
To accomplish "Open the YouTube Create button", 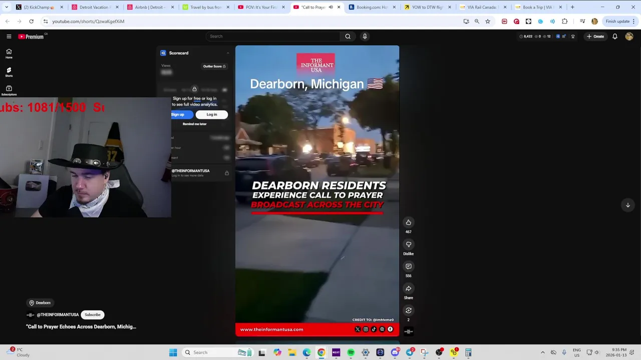I will [x=595, y=36].
